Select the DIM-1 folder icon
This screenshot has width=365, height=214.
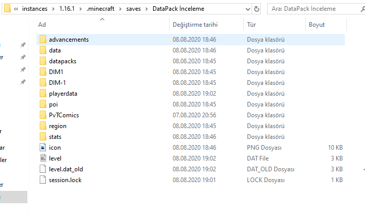[x=43, y=83]
